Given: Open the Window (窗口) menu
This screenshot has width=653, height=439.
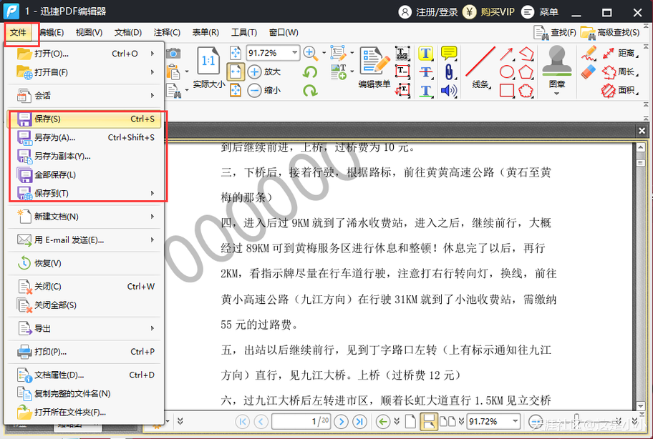Looking at the screenshot, I should pyautogui.click(x=284, y=32).
